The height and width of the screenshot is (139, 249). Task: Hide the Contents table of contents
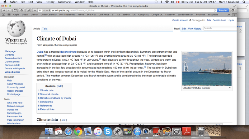[60, 86]
